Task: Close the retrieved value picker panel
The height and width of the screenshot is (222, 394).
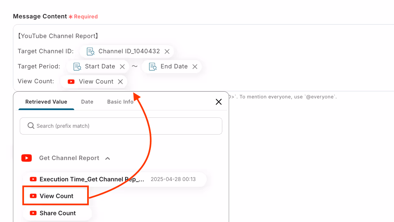Action: coord(219,102)
